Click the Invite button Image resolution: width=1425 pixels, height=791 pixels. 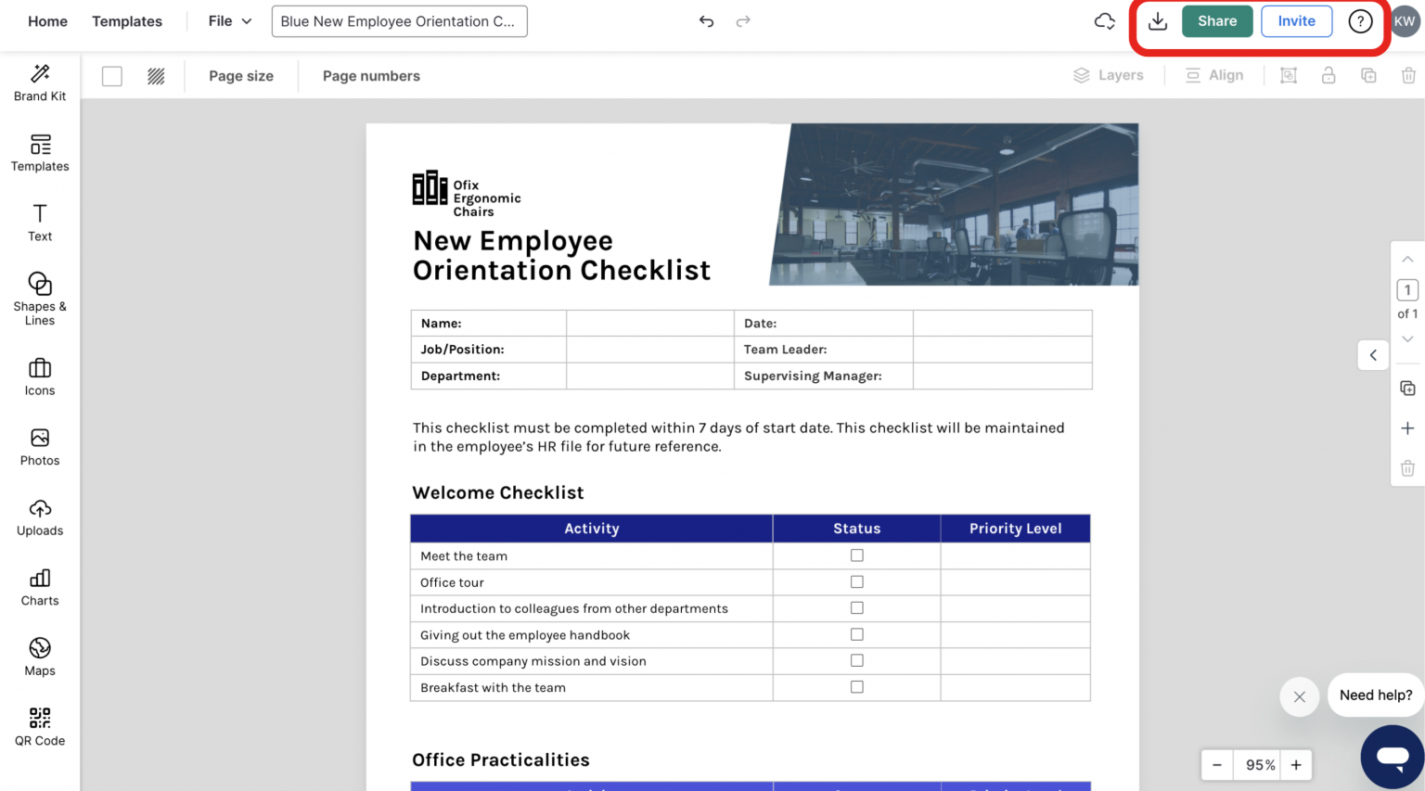(1296, 20)
